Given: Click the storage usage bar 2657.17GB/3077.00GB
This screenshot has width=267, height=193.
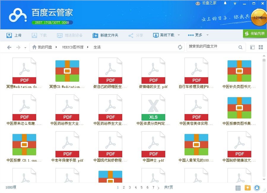Looking at the screenshot, I should click(52, 23).
